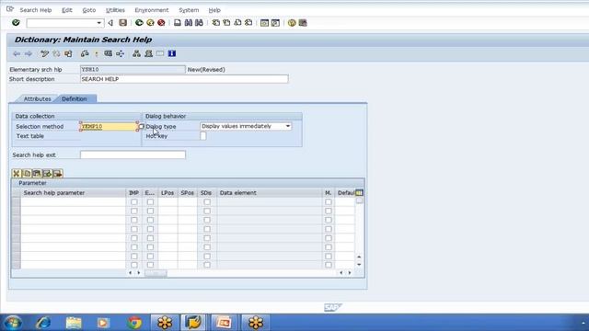The width and height of the screenshot is (589, 331).
Task: Tick the SDis checkbox in second parameter row
Action: (207, 211)
